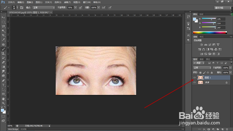Open the brush mode 正常 dropdown
This screenshot has width=233, height=131.
[x=44, y=8]
